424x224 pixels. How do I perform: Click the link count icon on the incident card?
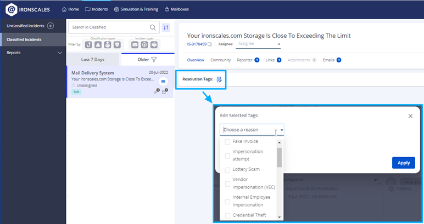point(157,91)
